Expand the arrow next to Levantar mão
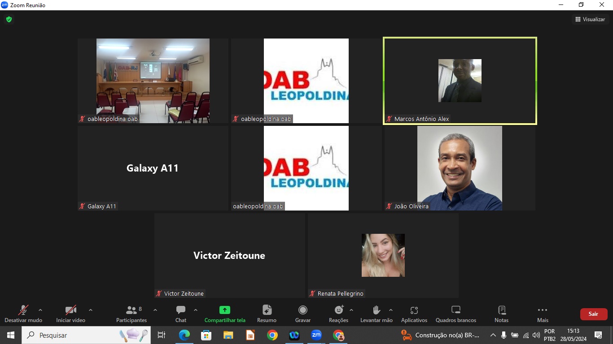The height and width of the screenshot is (344, 613). pos(391,310)
